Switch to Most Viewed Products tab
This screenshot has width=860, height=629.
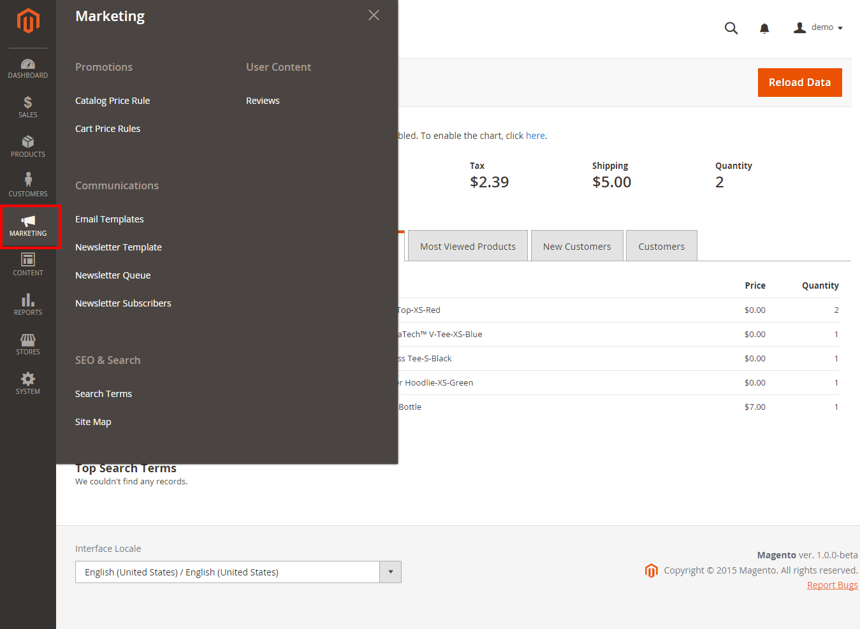467,247
